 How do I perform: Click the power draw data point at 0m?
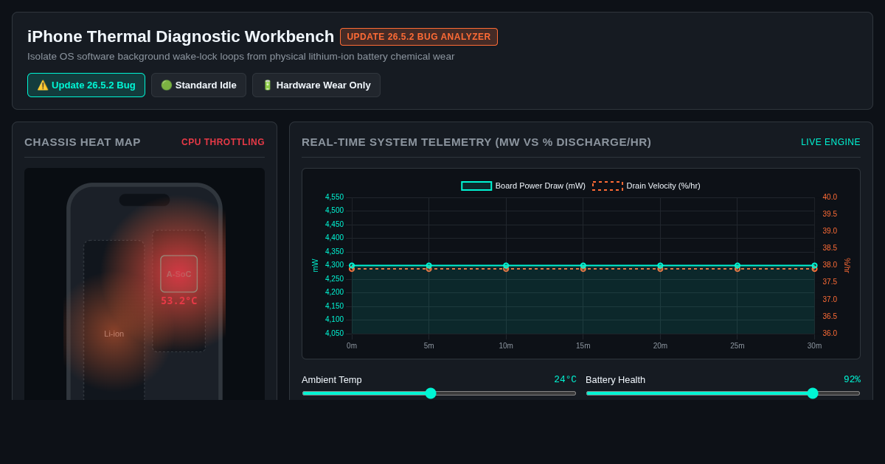click(352, 266)
